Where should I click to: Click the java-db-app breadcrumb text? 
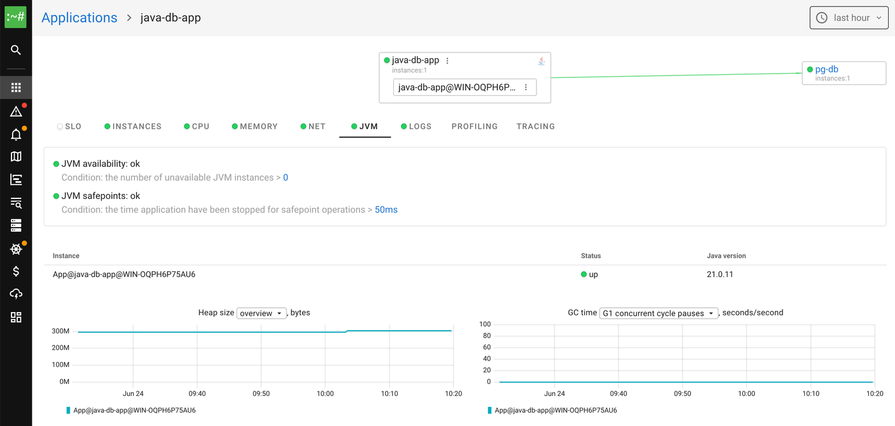(x=171, y=18)
